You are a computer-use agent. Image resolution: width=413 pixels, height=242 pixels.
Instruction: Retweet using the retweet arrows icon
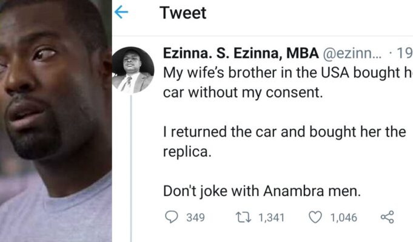point(240,217)
